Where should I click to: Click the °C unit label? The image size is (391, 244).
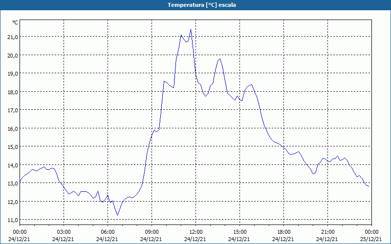[x=15, y=22]
